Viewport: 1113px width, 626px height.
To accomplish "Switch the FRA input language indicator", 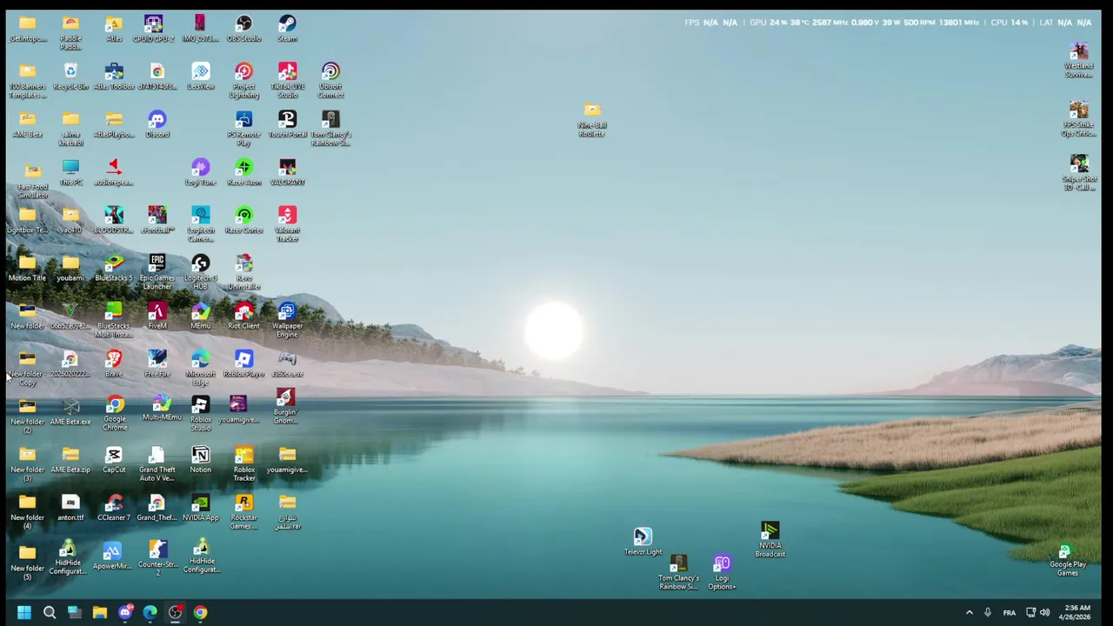I will pos(1009,612).
